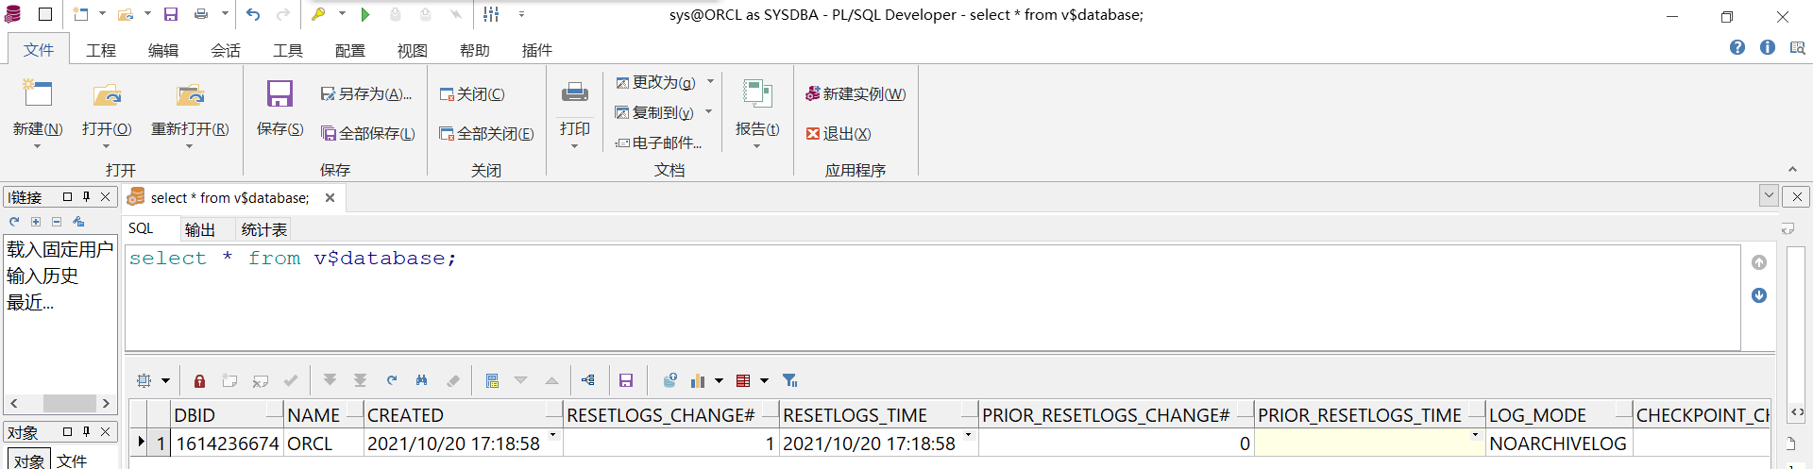Click the large 保存(S) floppy icon
The width and height of the screenshot is (1813, 469).
280,93
